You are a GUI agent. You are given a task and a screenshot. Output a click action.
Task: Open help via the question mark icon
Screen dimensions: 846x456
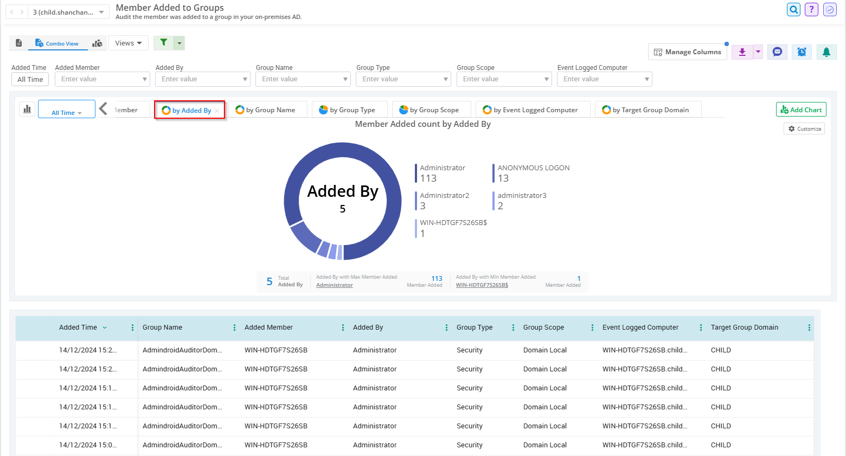[811, 10]
